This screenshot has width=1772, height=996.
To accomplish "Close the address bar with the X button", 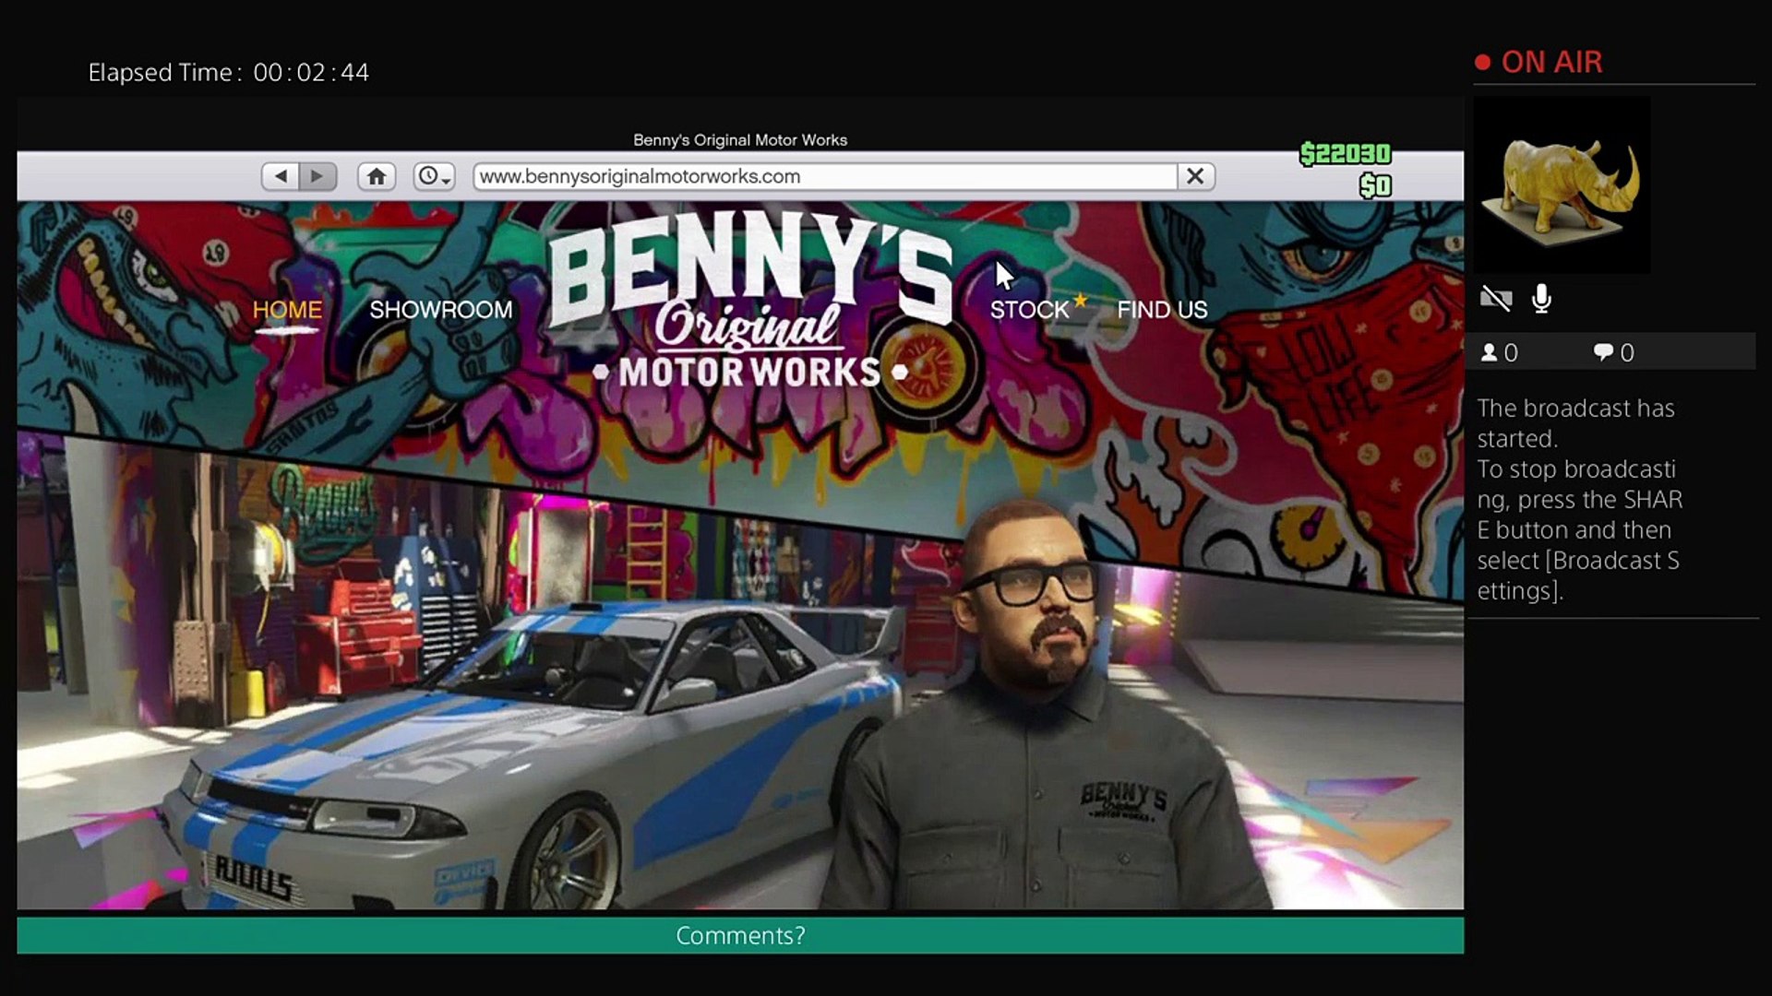I will tap(1195, 176).
